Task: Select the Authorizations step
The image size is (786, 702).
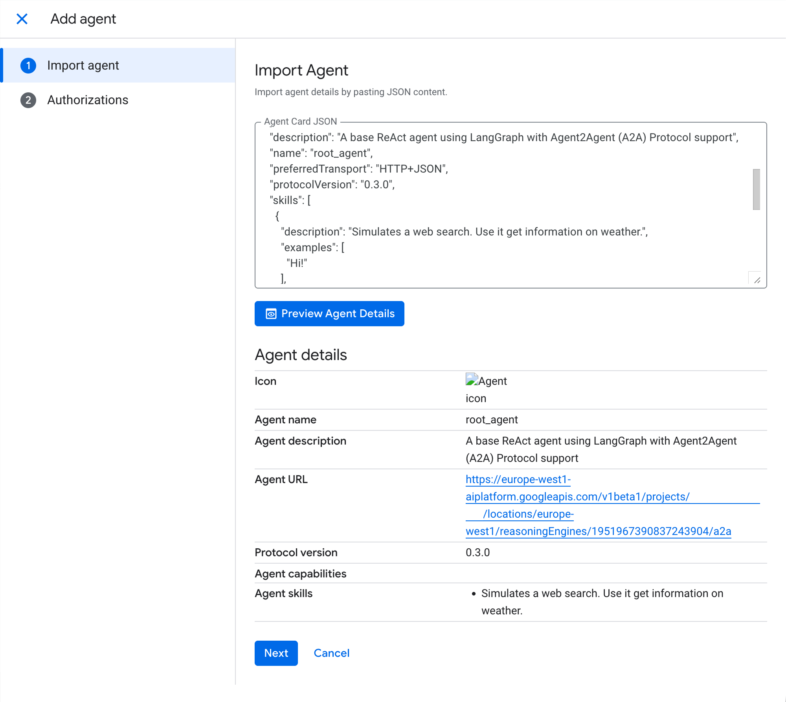Action: (x=88, y=100)
